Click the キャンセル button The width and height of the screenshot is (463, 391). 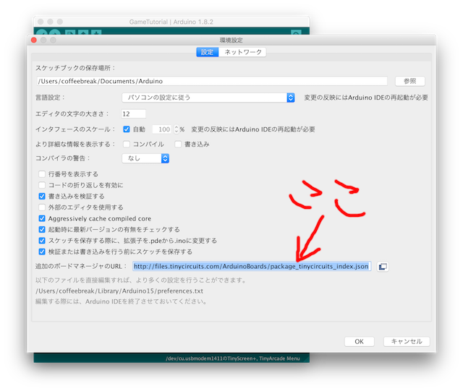(407, 342)
